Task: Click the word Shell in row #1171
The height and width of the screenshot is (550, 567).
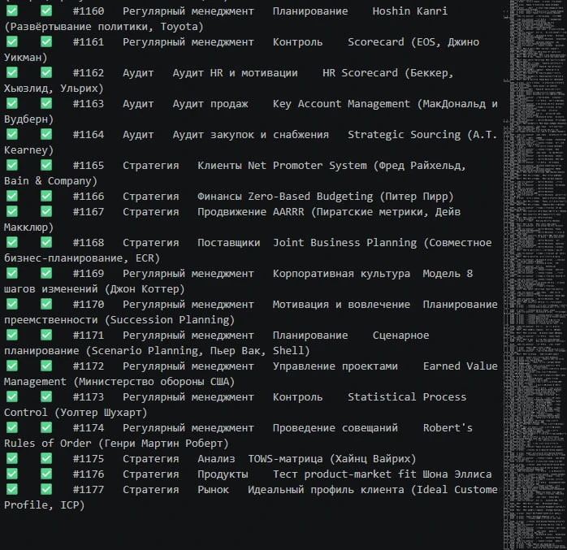Action: click(288, 351)
